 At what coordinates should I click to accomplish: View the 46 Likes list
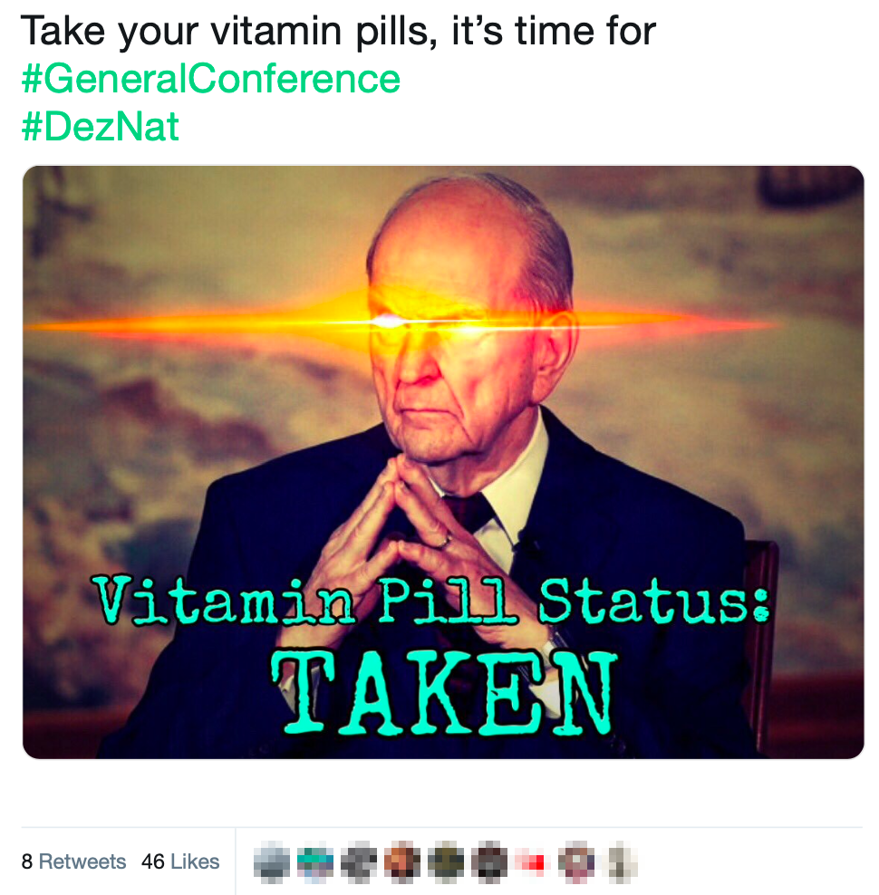click(180, 861)
